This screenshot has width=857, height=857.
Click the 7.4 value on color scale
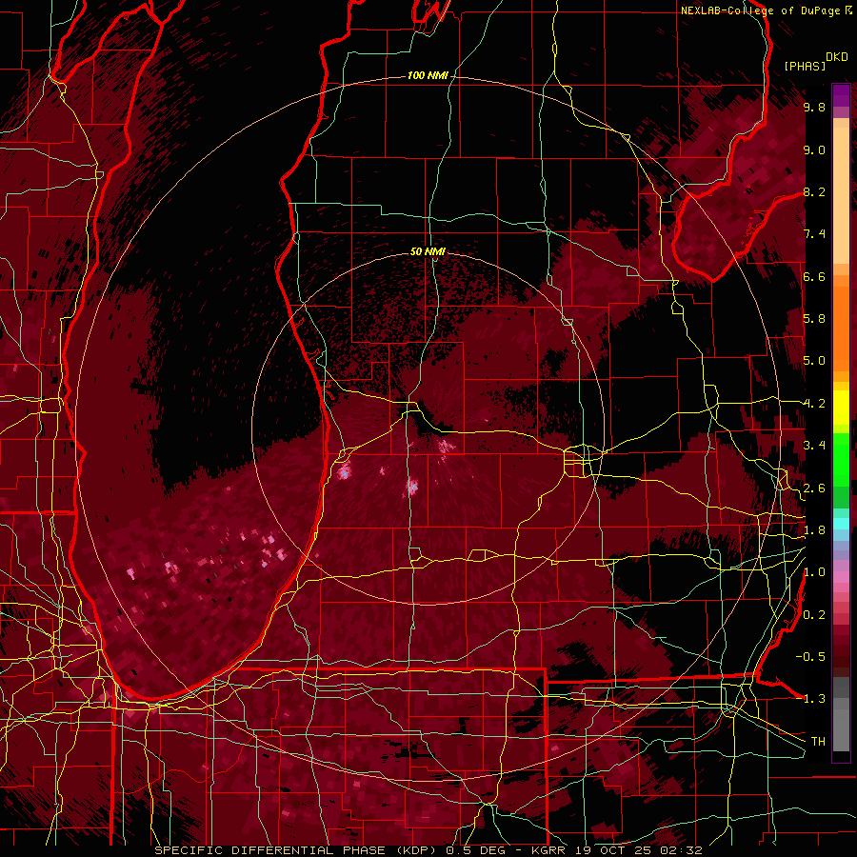pos(814,234)
